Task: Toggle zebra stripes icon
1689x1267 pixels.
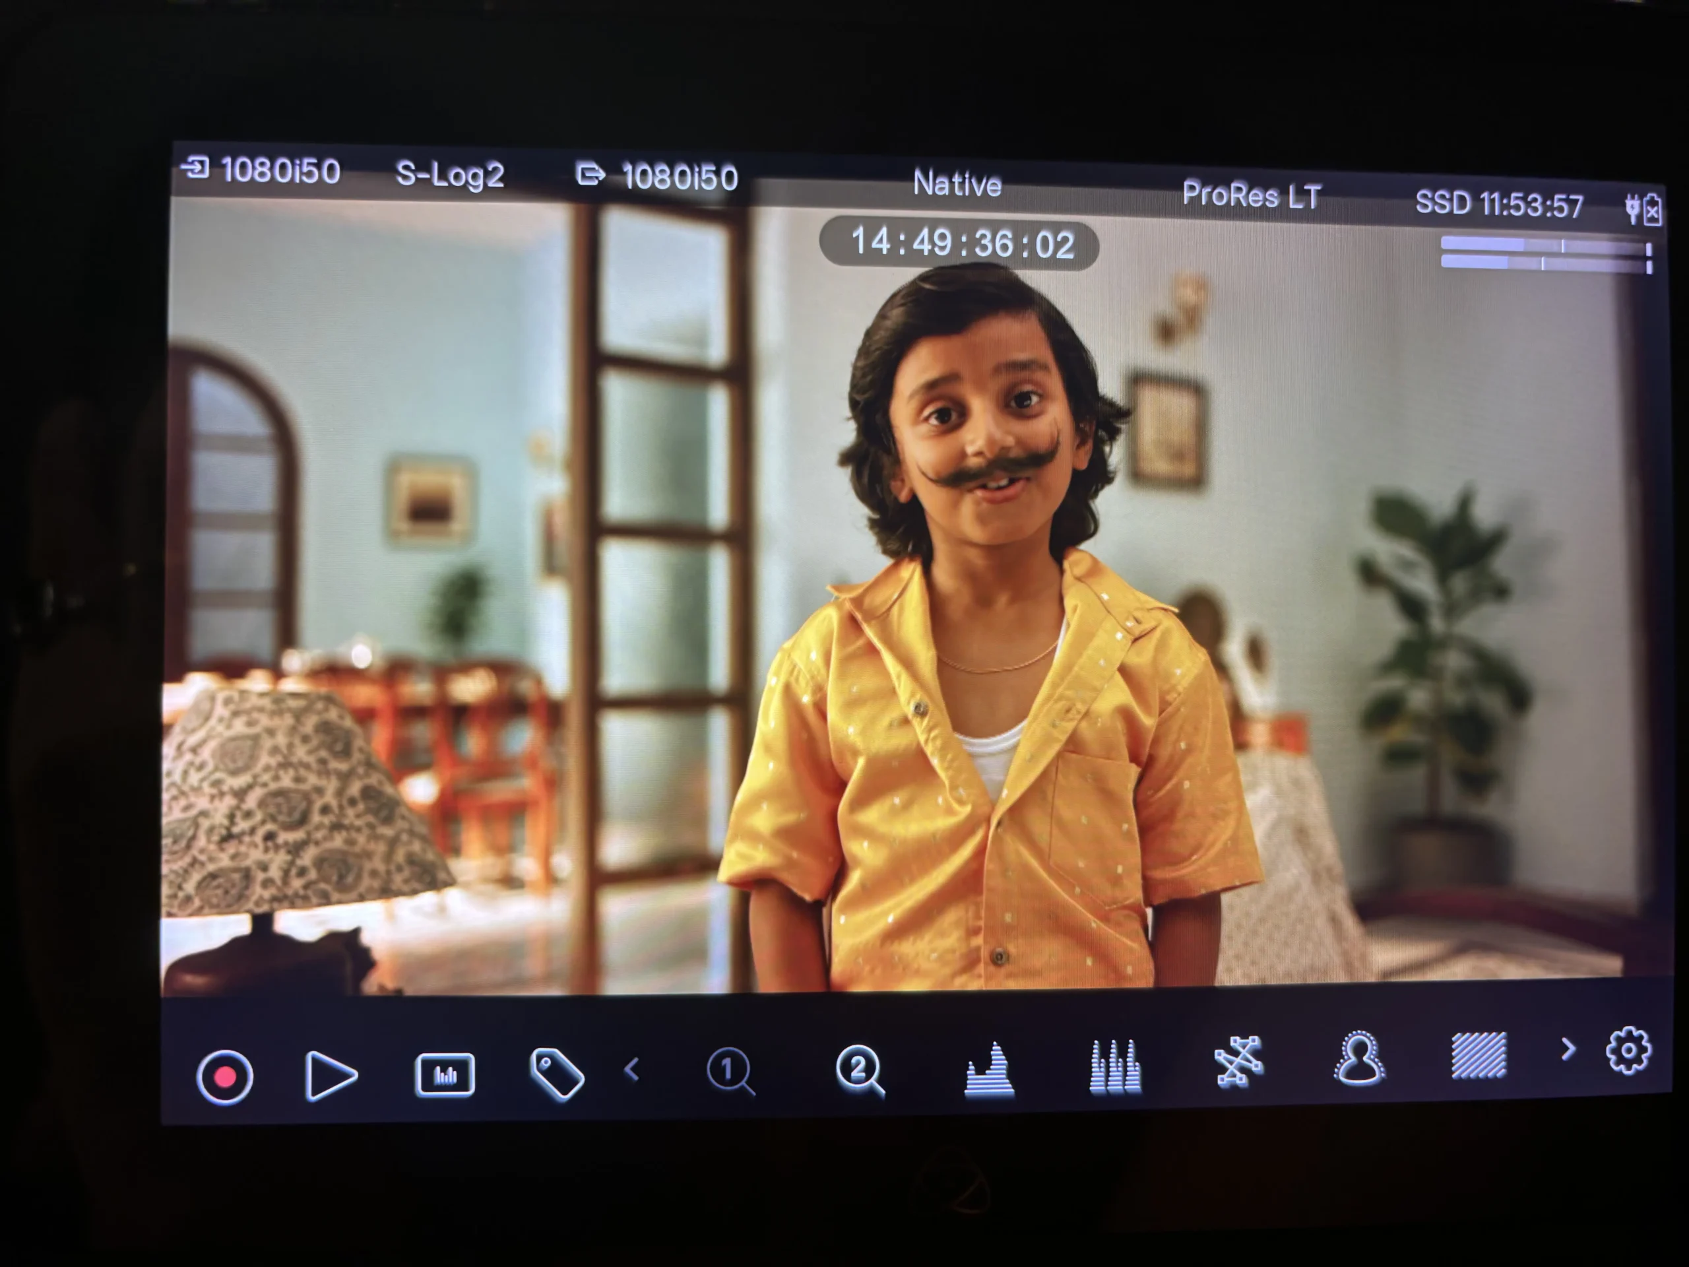Action: [x=1479, y=1055]
